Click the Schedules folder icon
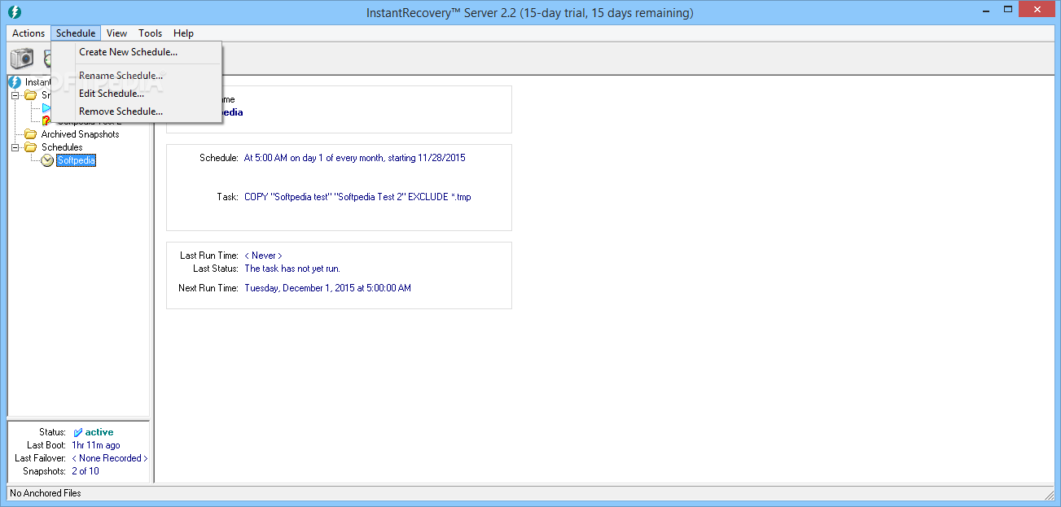The width and height of the screenshot is (1061, 507). 31,147
